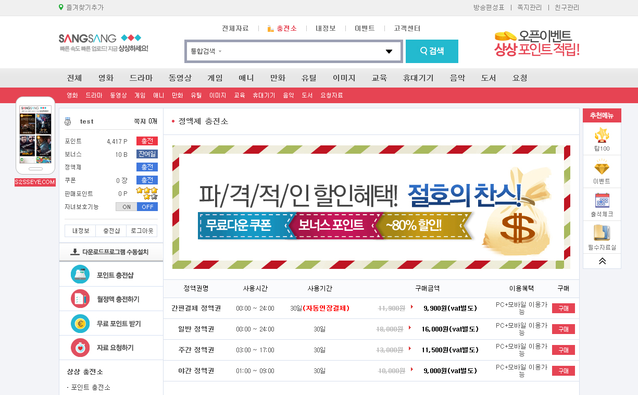The image size is (638, 395).
Task: Expand the 통합검색 search category selector
Action: [x=206, y=52]
